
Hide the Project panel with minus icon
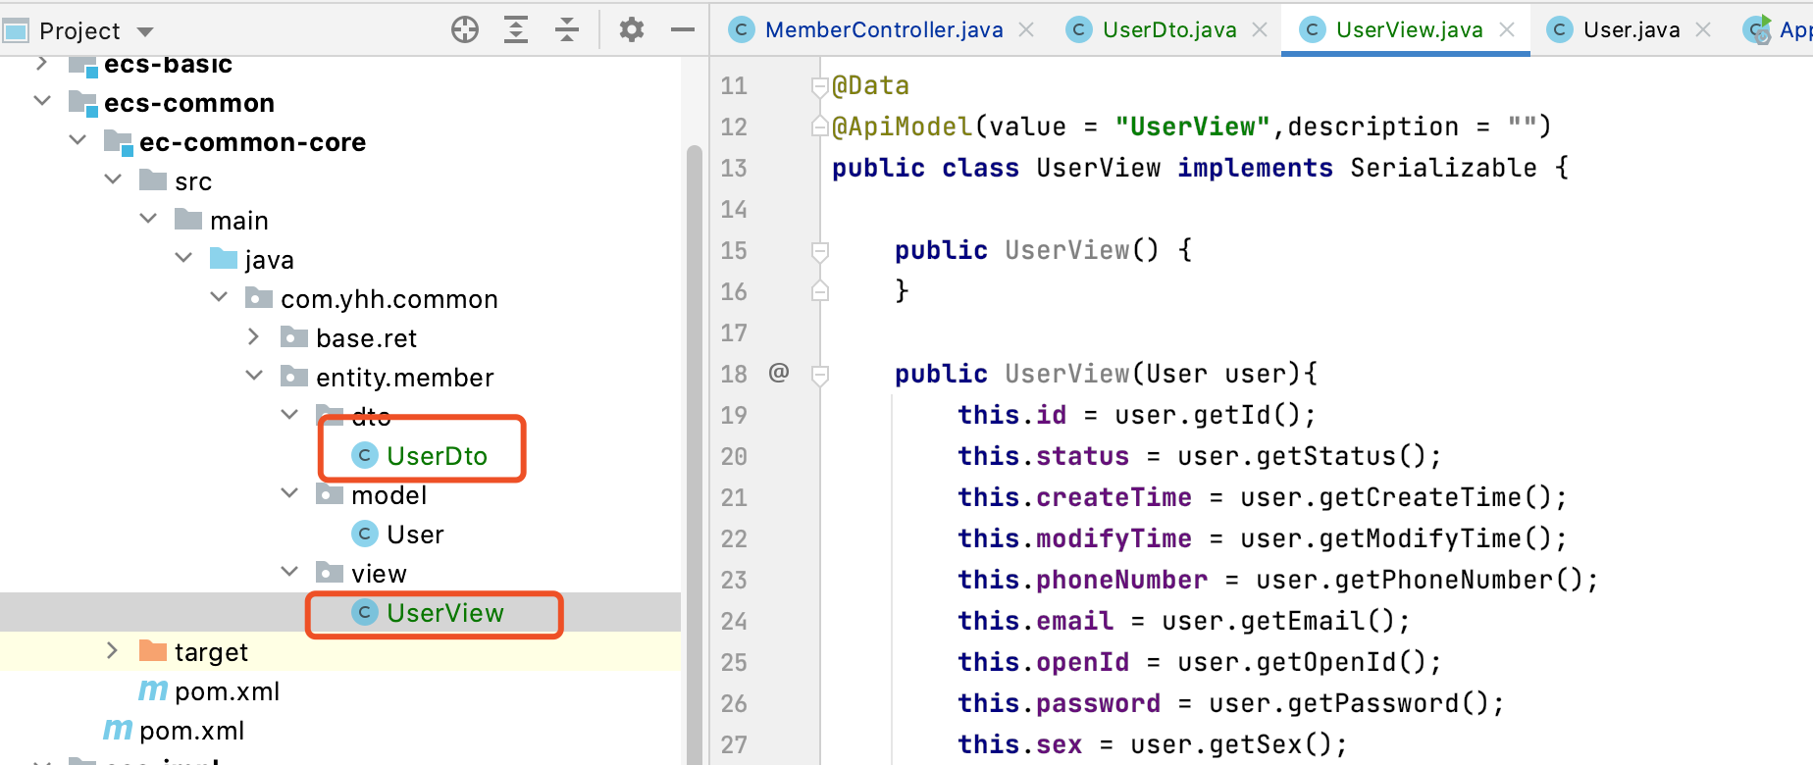[x=683, y=29]
